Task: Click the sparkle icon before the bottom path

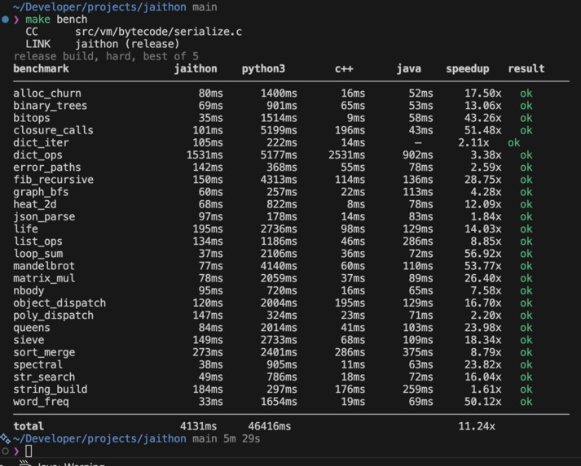Action: [5, 438]
